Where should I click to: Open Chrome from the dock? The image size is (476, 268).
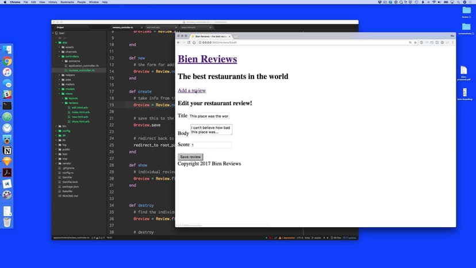(x=7, y=61)
